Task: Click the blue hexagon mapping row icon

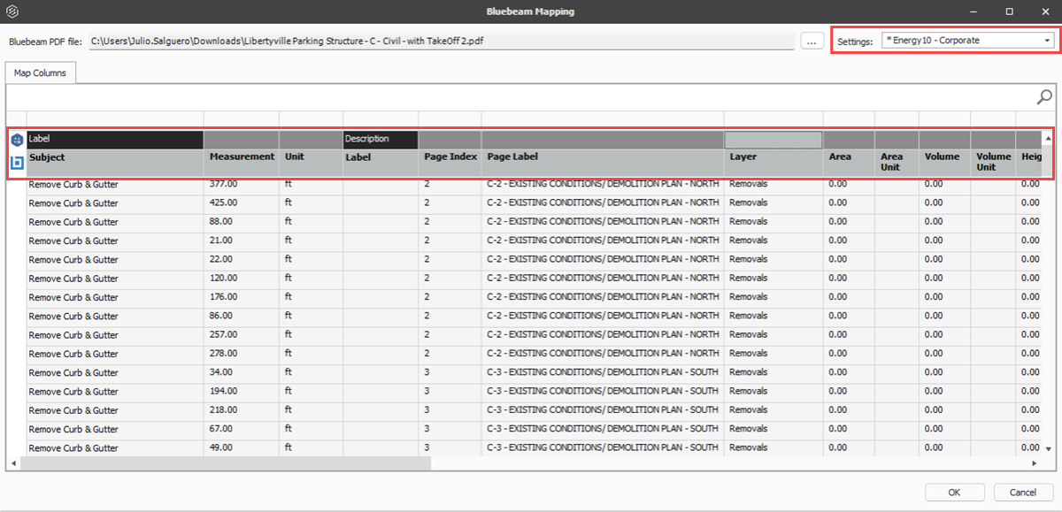Action: click(17, 140)
